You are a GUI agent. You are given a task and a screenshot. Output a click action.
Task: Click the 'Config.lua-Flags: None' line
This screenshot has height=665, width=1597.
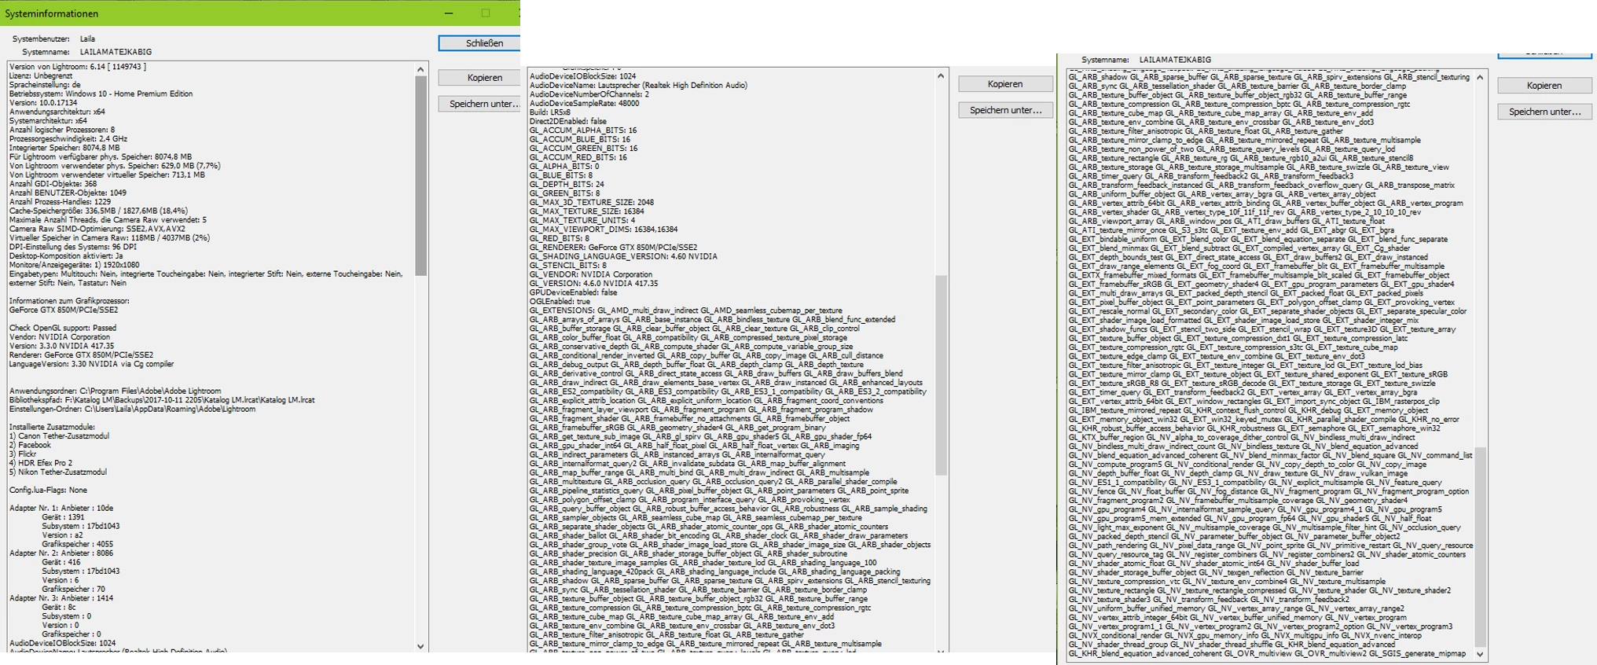(48, 490)
